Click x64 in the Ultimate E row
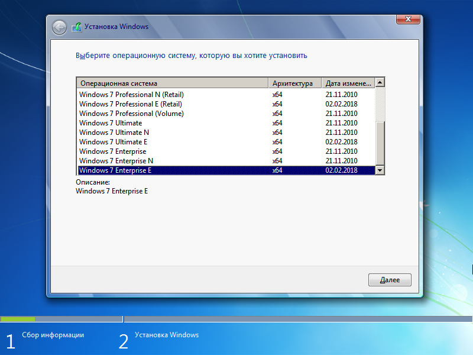Screen dimensions: 473x355 [x=277, y=142]
